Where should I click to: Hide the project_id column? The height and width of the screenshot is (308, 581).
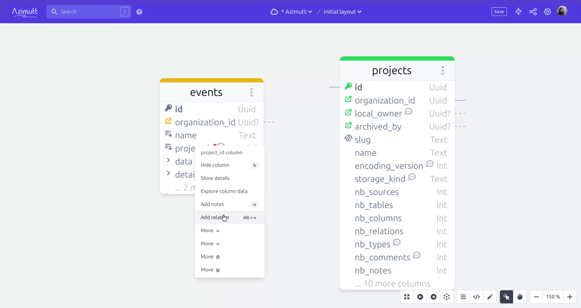tap(215, 165)
